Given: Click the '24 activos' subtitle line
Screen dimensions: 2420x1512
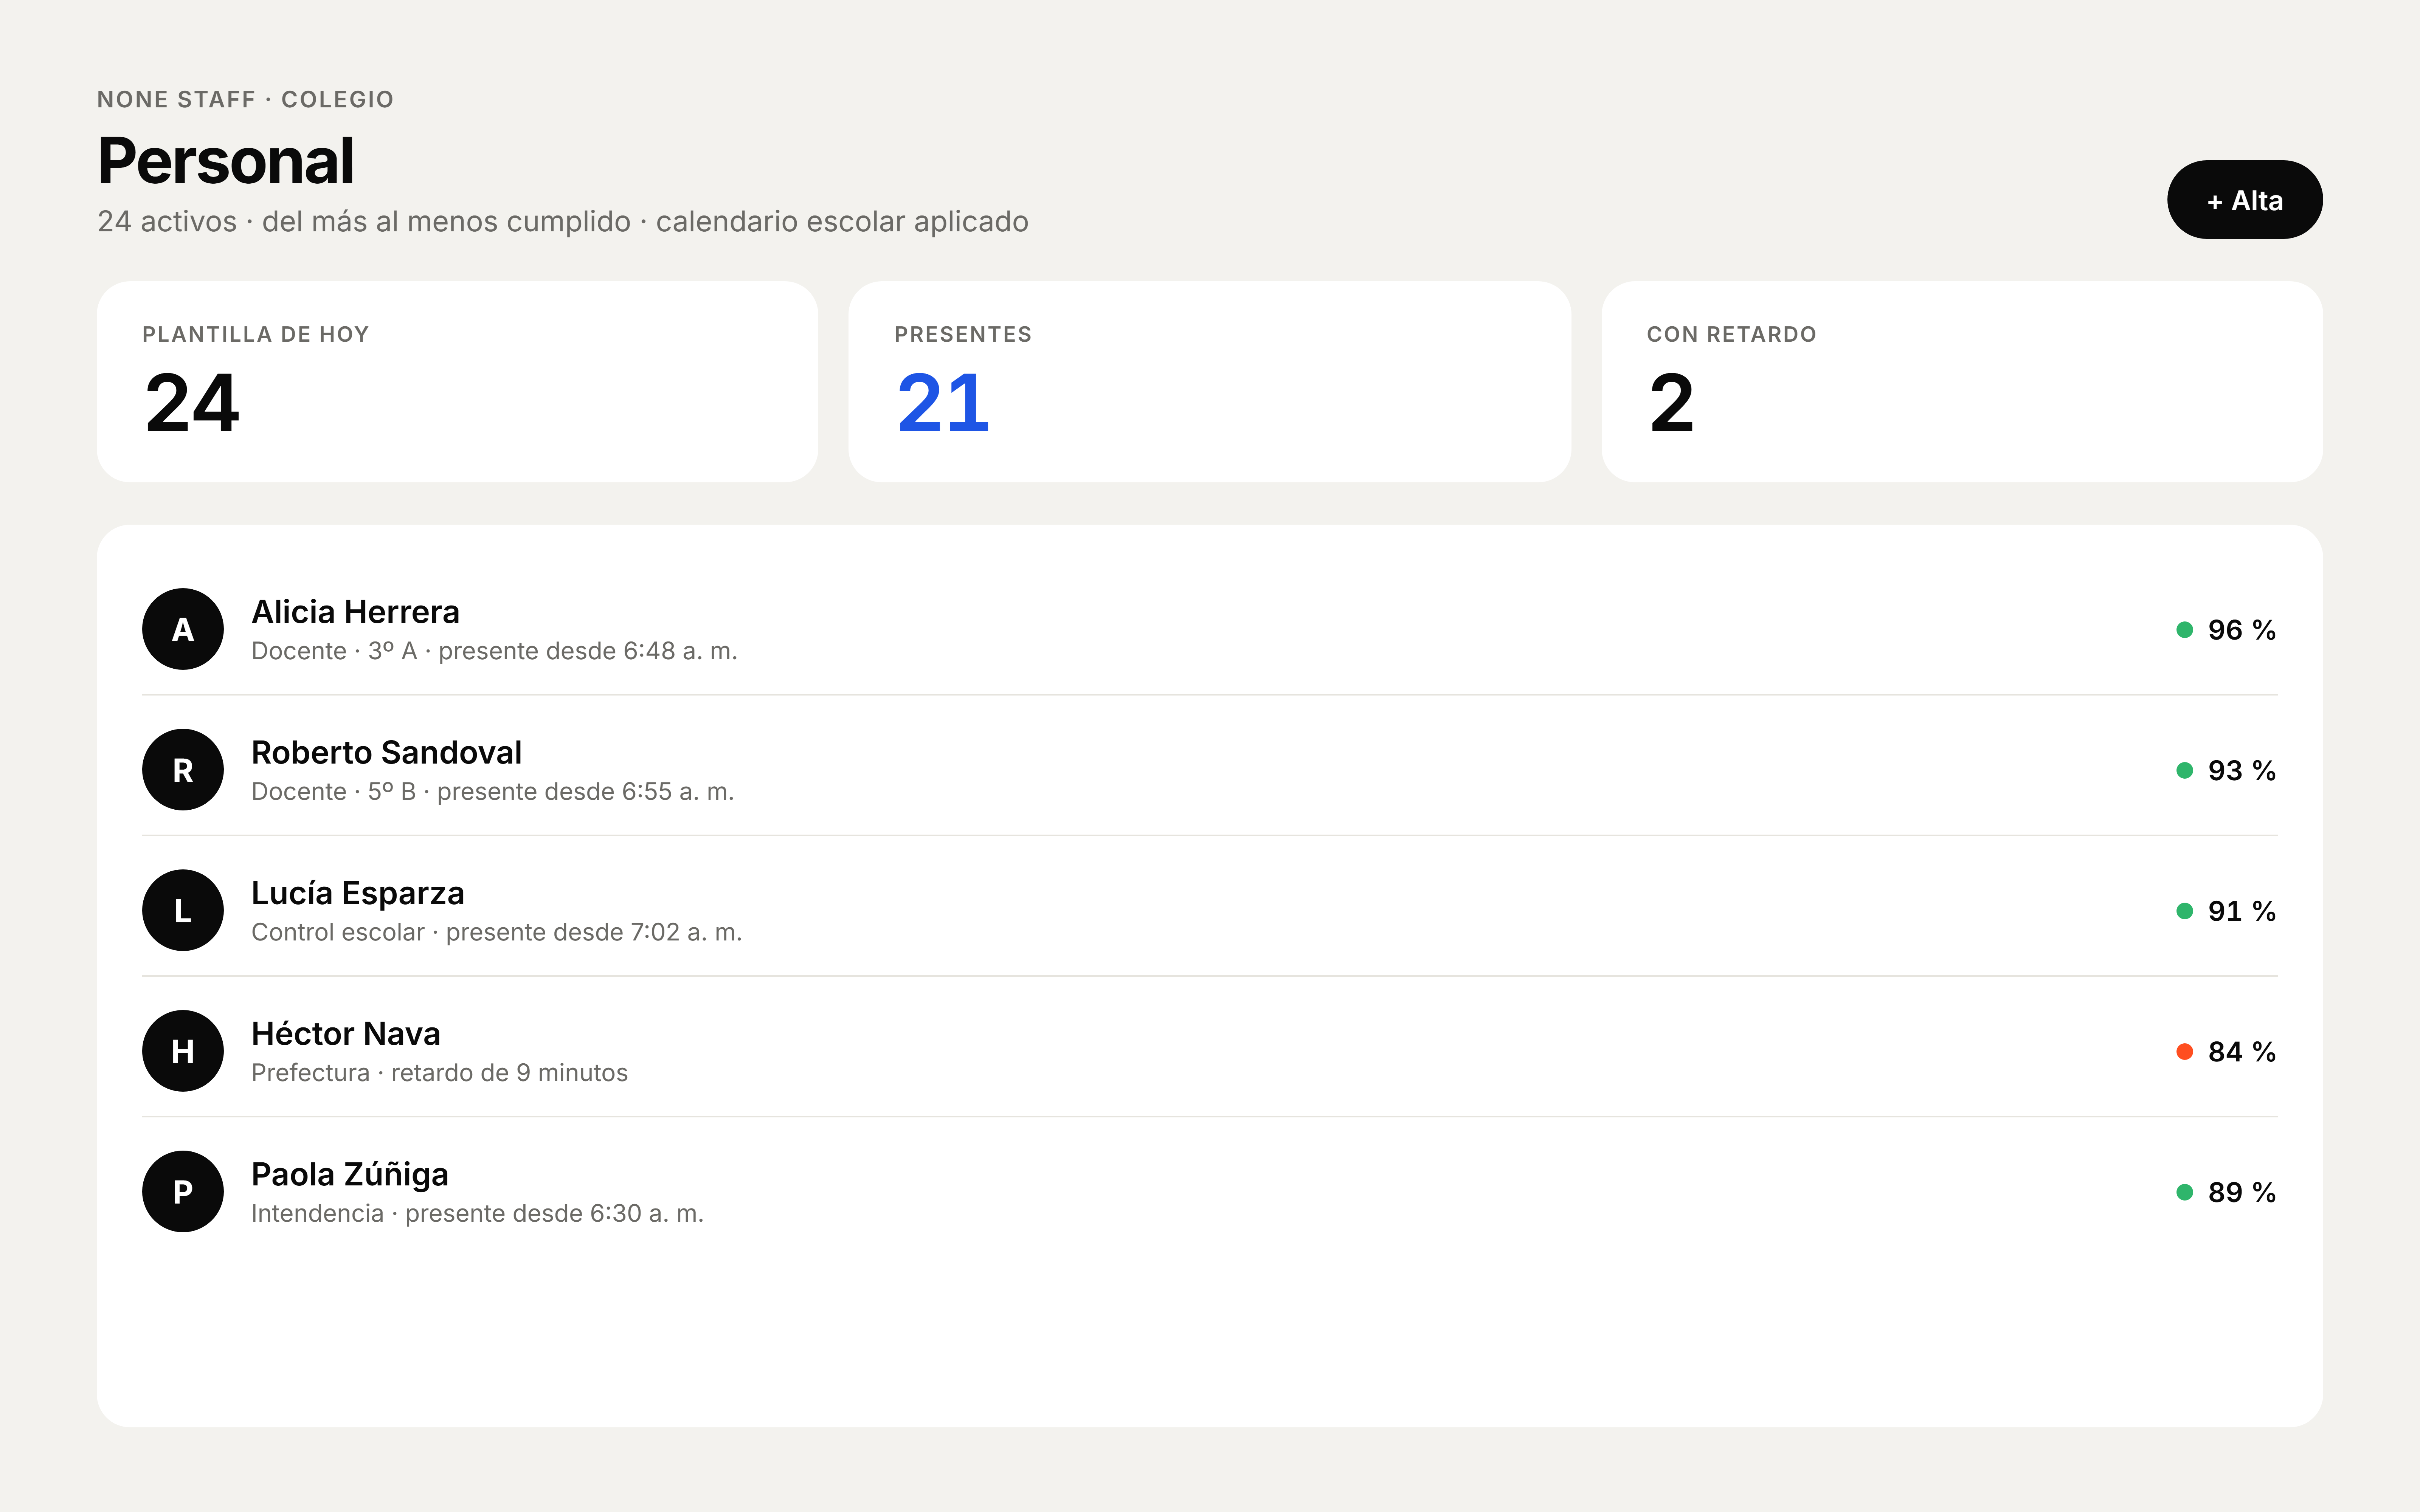Looking at the screenshot, I should pos(563,221).
